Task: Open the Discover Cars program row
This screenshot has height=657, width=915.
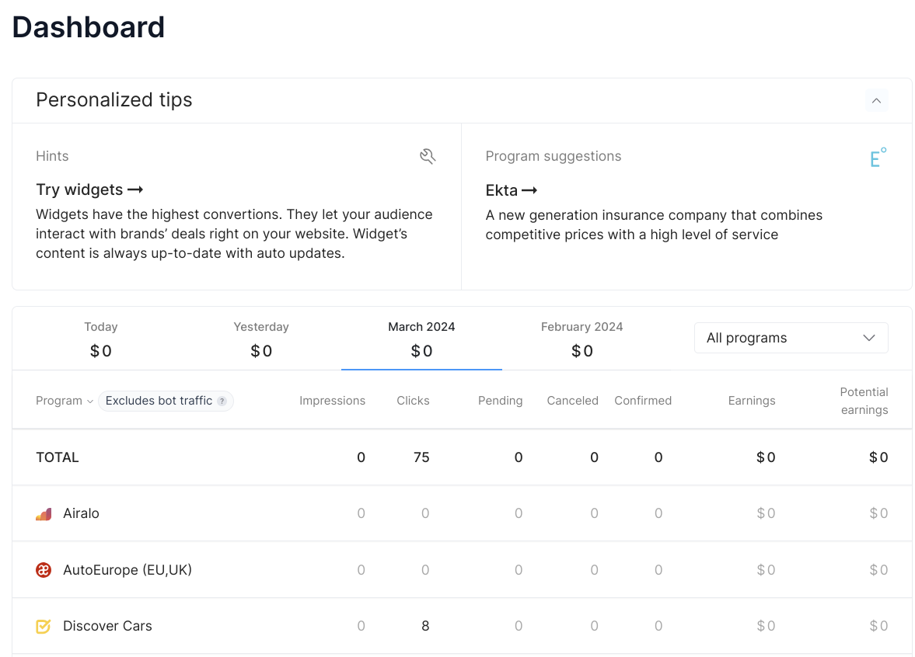Action: pyautogui.click(x=462, y=626)
